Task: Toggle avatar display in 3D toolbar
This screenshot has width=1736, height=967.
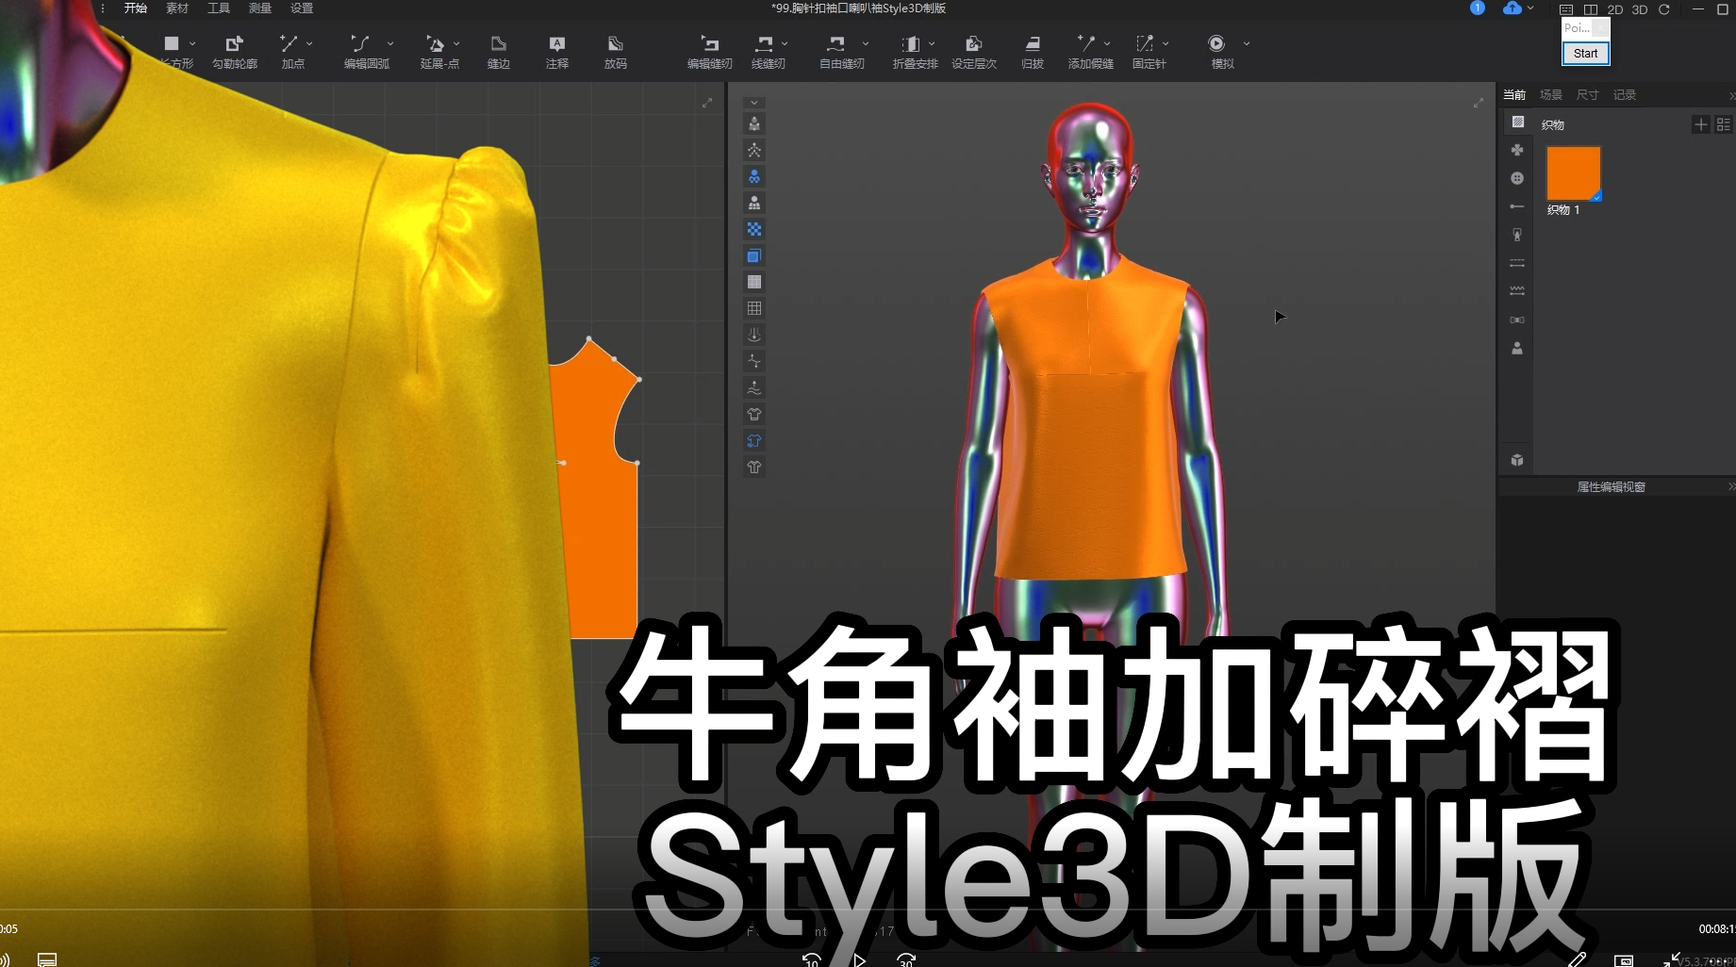Action: (754, 123)
